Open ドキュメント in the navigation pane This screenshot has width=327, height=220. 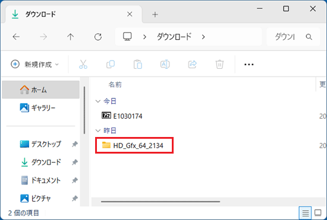[40, 180]
